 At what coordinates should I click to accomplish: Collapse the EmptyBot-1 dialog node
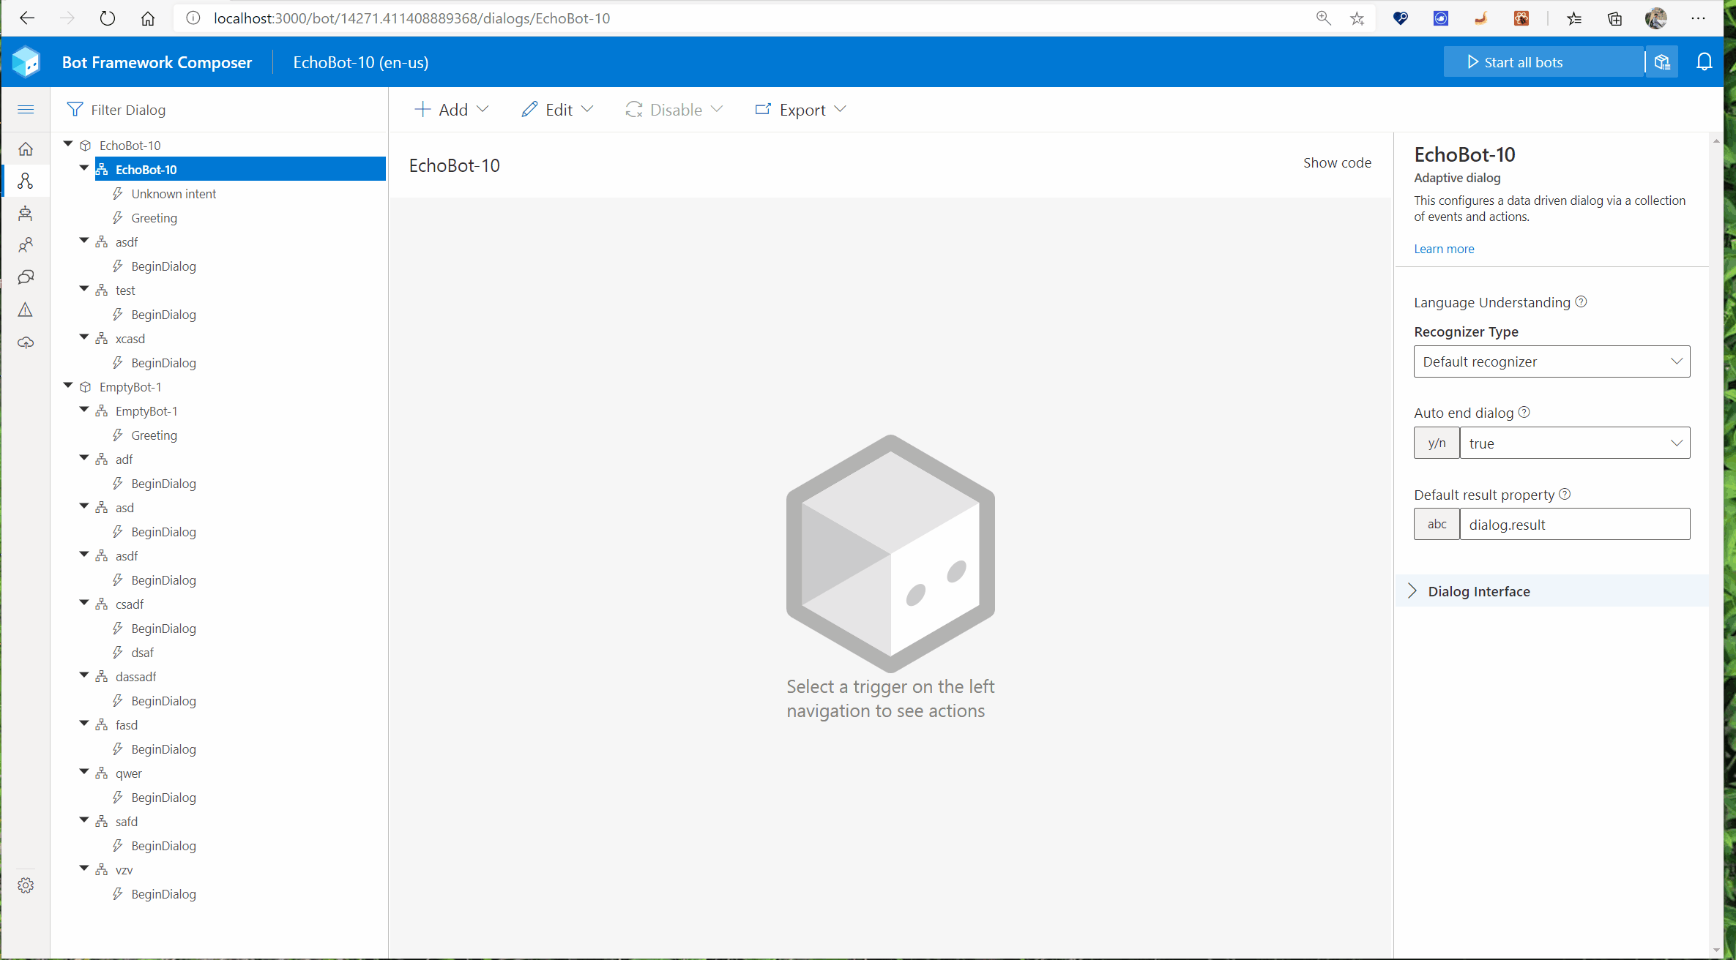(84, 410)
